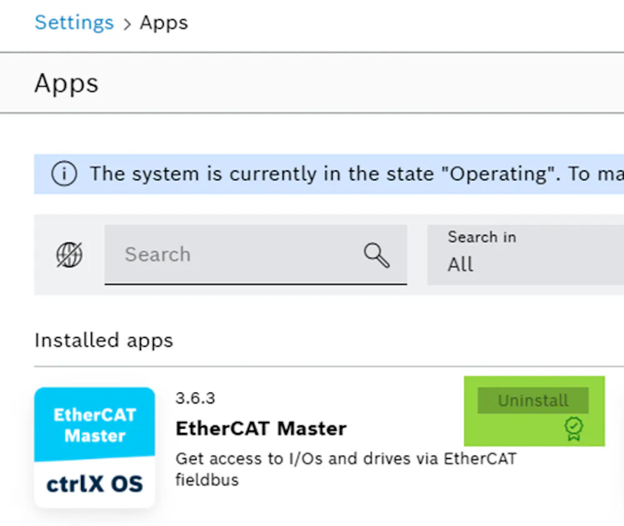
Task: Toggle the offline globe filter icon
Action: tap(69, 255)
